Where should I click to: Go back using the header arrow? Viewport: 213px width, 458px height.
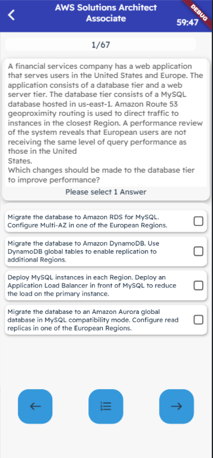11,14
